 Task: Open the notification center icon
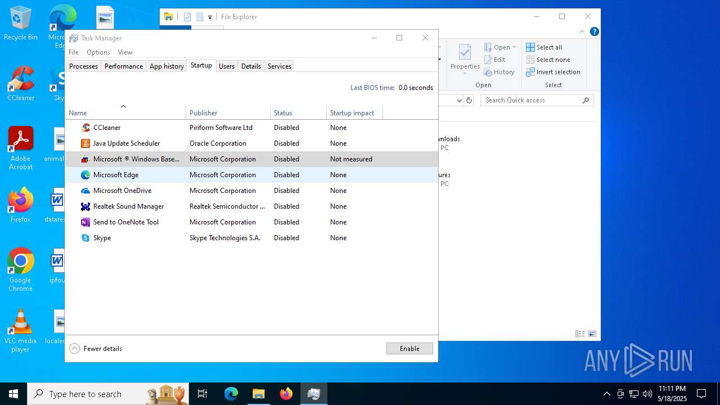701,394
